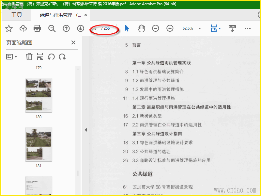
Task: Zoom in with plus button
Action: (170, 28)
